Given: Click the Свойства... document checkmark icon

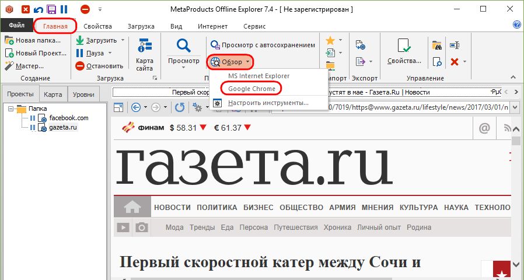Looking at the screenshot, I should [x=404, y=46].
